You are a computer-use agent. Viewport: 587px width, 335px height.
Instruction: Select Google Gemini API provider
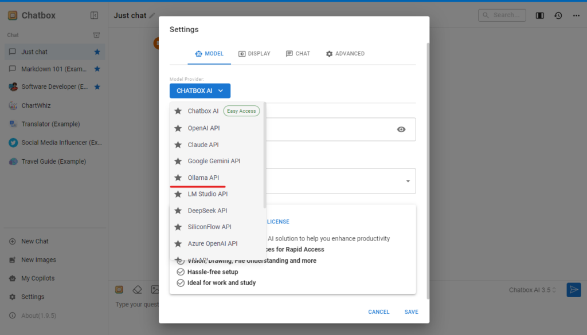[217, 161]
